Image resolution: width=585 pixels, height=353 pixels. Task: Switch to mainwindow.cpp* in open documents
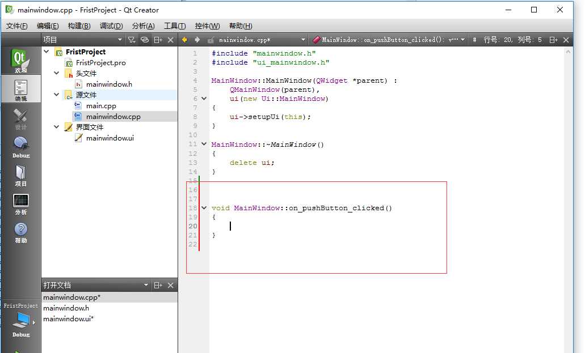point(110,297)
